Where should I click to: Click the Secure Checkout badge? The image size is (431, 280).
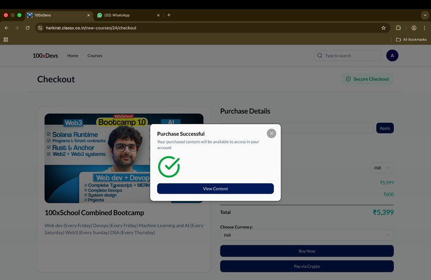pyautogui.click(x=367, y=79)
